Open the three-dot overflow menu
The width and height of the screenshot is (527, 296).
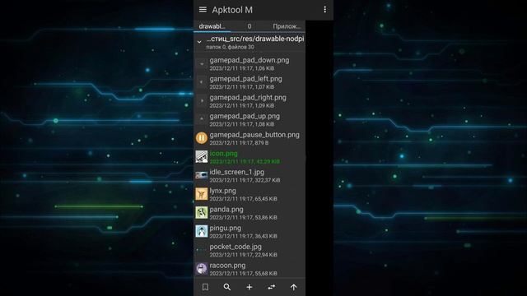coord(324,9)
